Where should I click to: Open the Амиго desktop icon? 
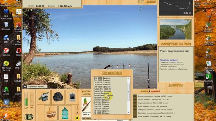pyautogui.click(x=6, y=91)
